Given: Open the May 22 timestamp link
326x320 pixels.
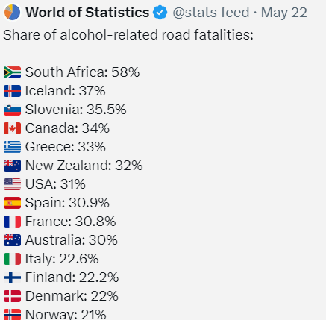Looking at the screenshot, I should (x=284, y=13).
